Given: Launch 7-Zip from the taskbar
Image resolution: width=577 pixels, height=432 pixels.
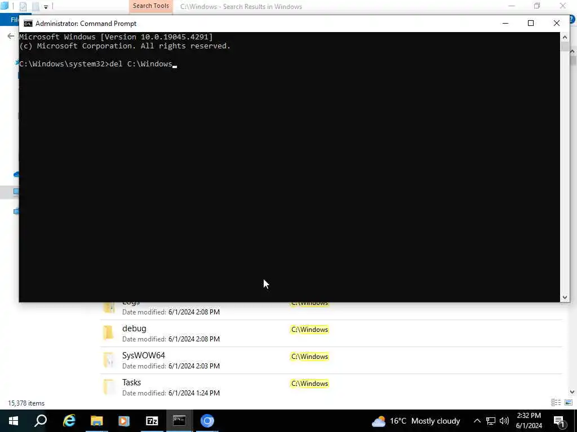Looking at the screenshot, I should pos(152,421).
